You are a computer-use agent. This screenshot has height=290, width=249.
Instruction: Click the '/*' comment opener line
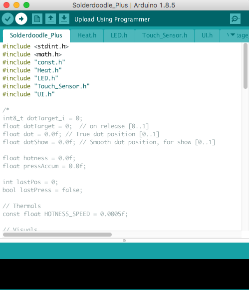click(x=6, y=110)
